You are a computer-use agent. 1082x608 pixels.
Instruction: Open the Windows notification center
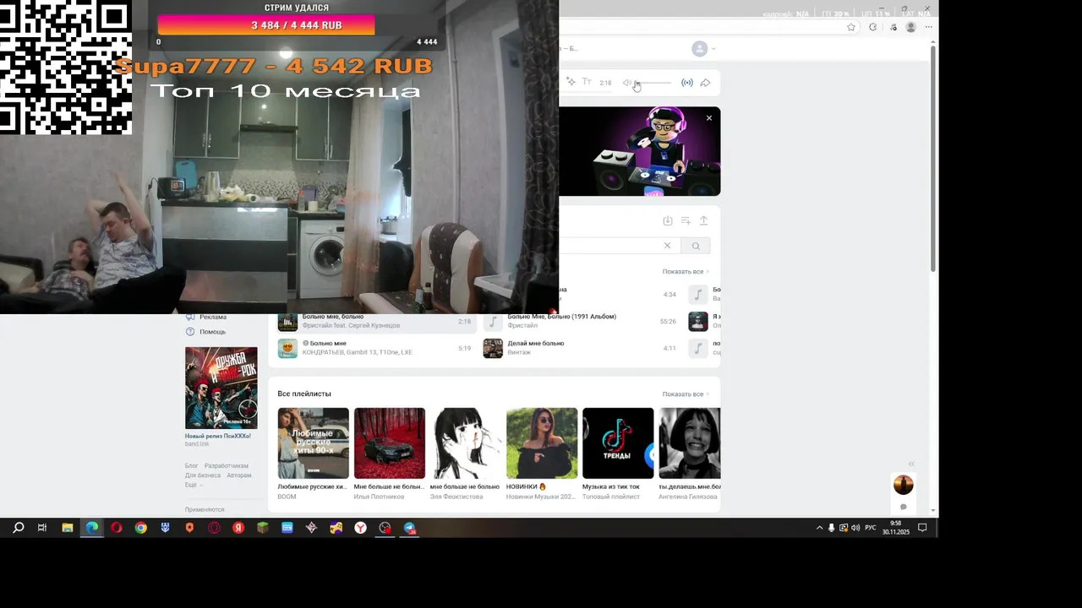[x=922, y=528]
